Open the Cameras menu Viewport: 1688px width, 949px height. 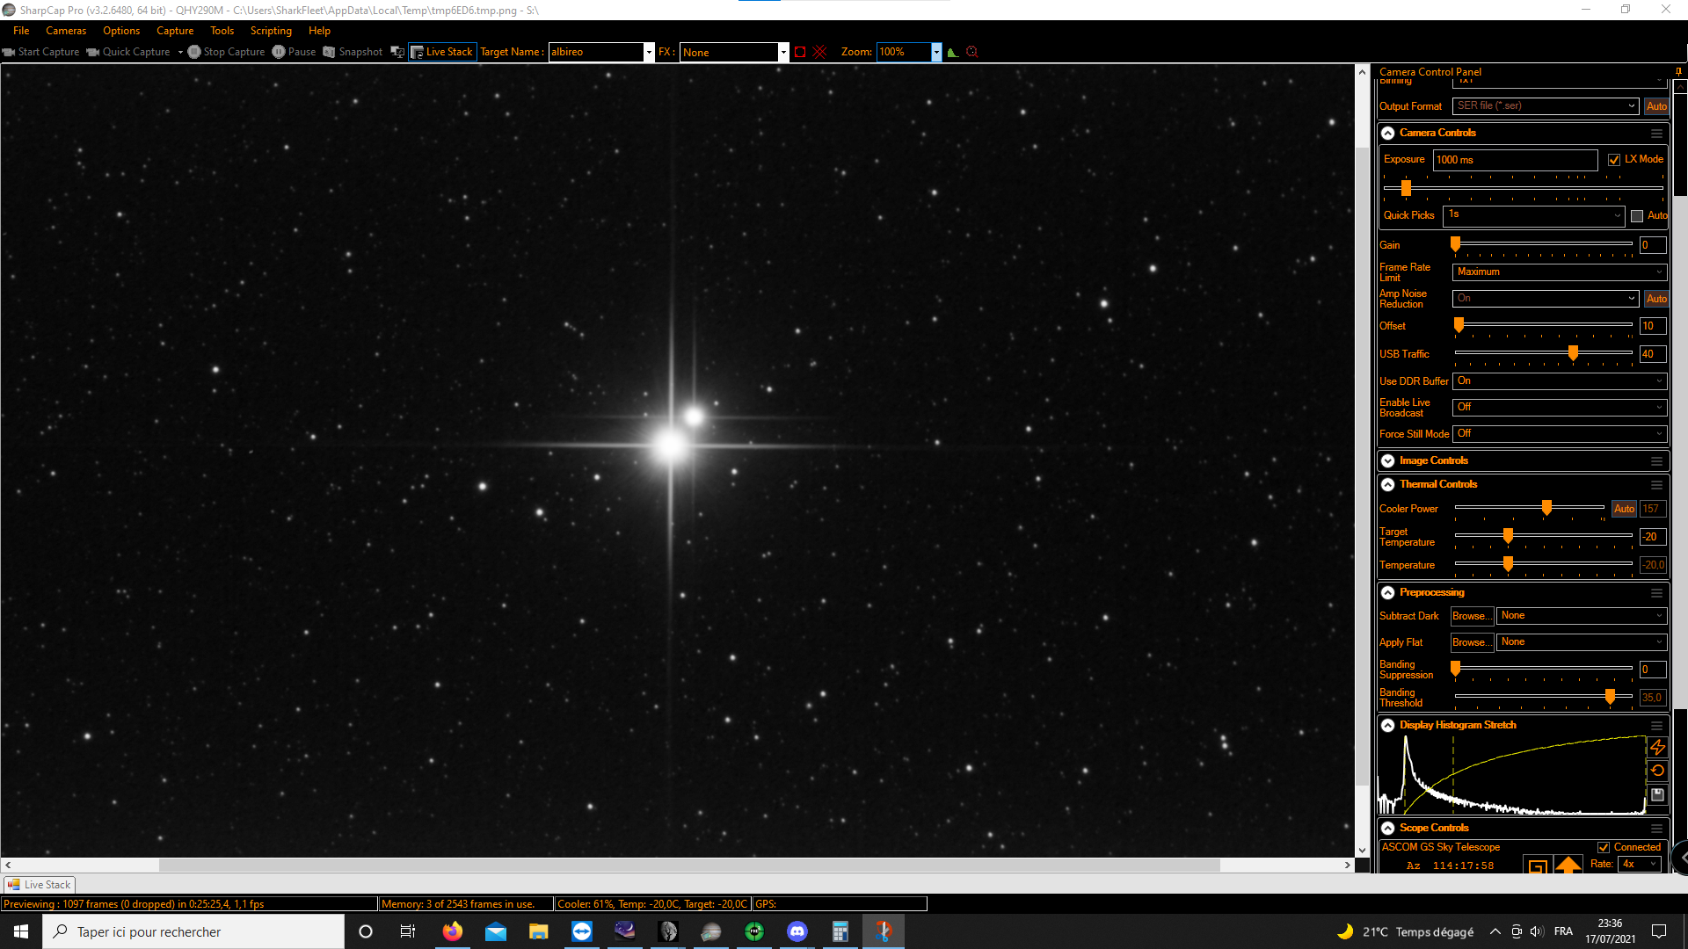66,31
